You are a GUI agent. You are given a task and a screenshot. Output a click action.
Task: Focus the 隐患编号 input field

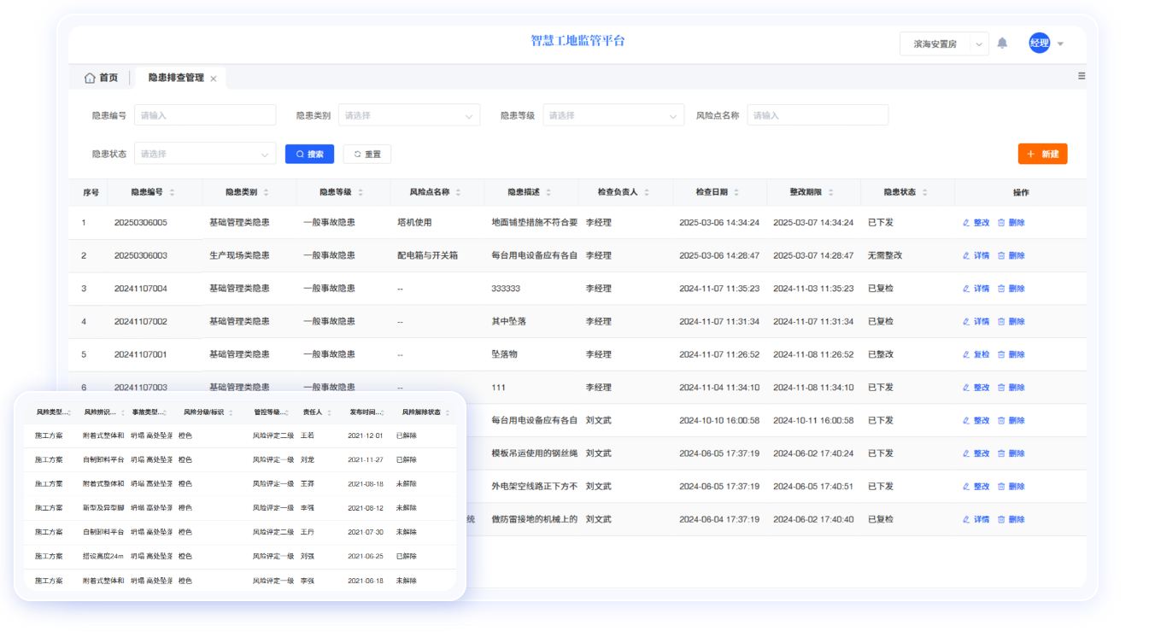pyautogui.click(x=205, y=115)
